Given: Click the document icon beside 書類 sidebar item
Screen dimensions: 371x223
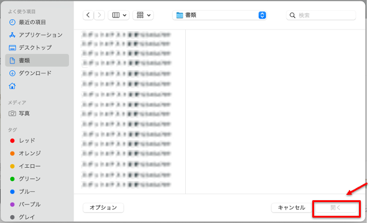Looking at the screenshot, I should (x=13, y=61).
